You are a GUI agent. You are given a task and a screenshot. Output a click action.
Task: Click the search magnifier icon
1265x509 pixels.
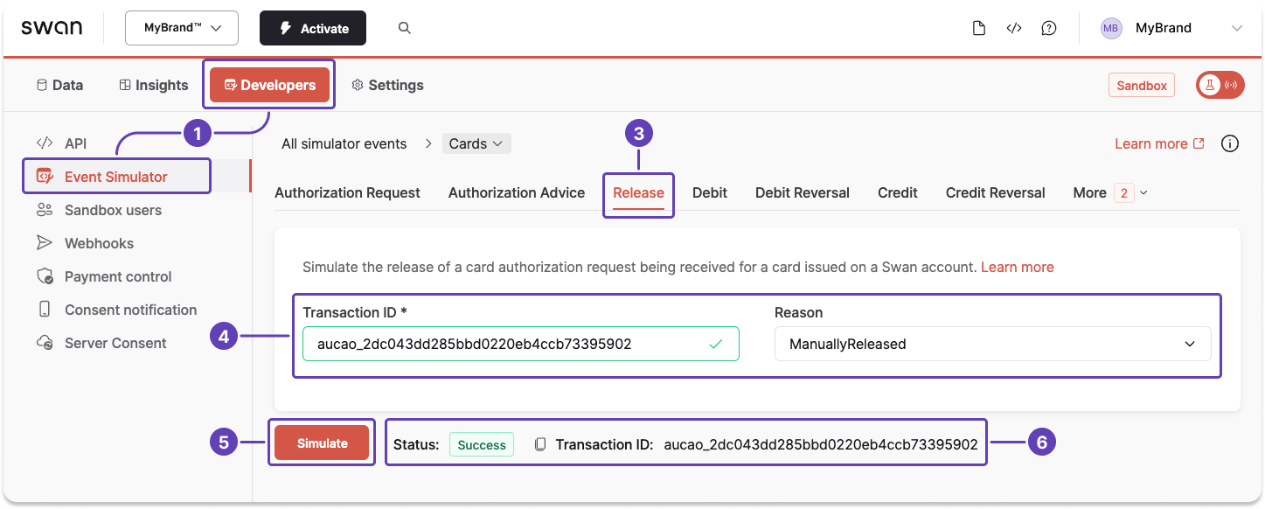404,27
